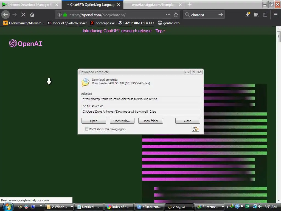Click Introducing ChatGPT research release link
Screen dimensions: 281x211
(117, 31)
